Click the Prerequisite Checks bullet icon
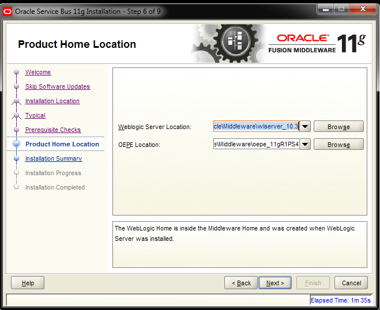The image size is (380, 310). click(x=17, y=130)
